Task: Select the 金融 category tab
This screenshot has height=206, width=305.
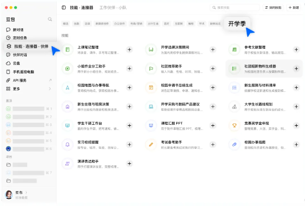Action: pos(76,24)
